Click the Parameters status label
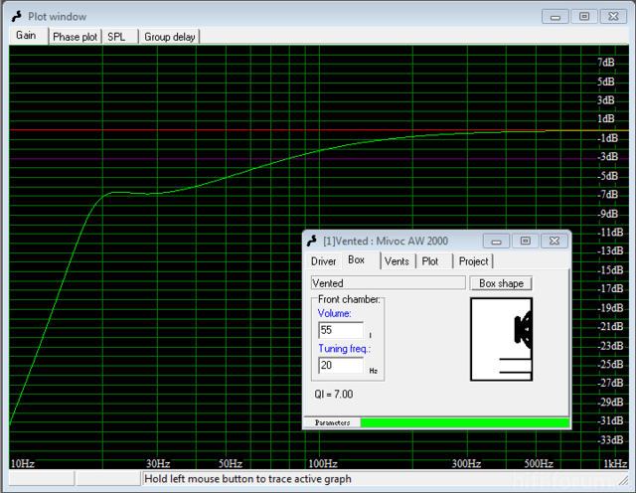The image size is (636, 493). pos(332,422)
